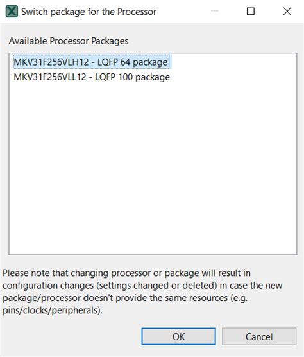The image size is (304, 357).
Task: Close the dialog with the X button
Action: (x=287, y=11)
